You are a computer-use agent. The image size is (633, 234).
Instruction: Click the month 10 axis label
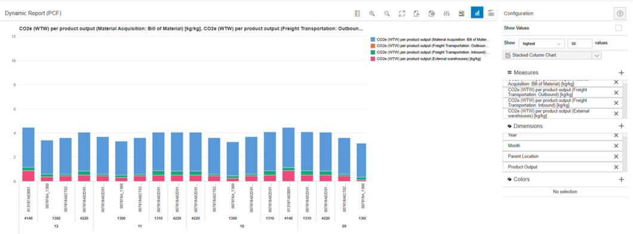coord(242,226)
